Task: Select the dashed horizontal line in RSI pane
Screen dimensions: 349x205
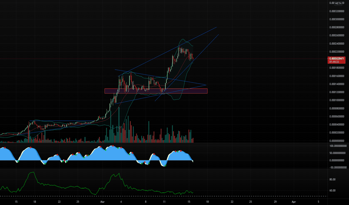Action: click(164, 196)
